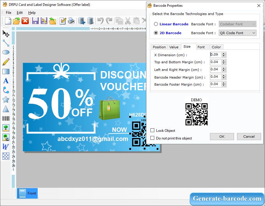Click the Barcode Footer Margin input field
Screen dimensions: 265x206
[x=216, y=84]
